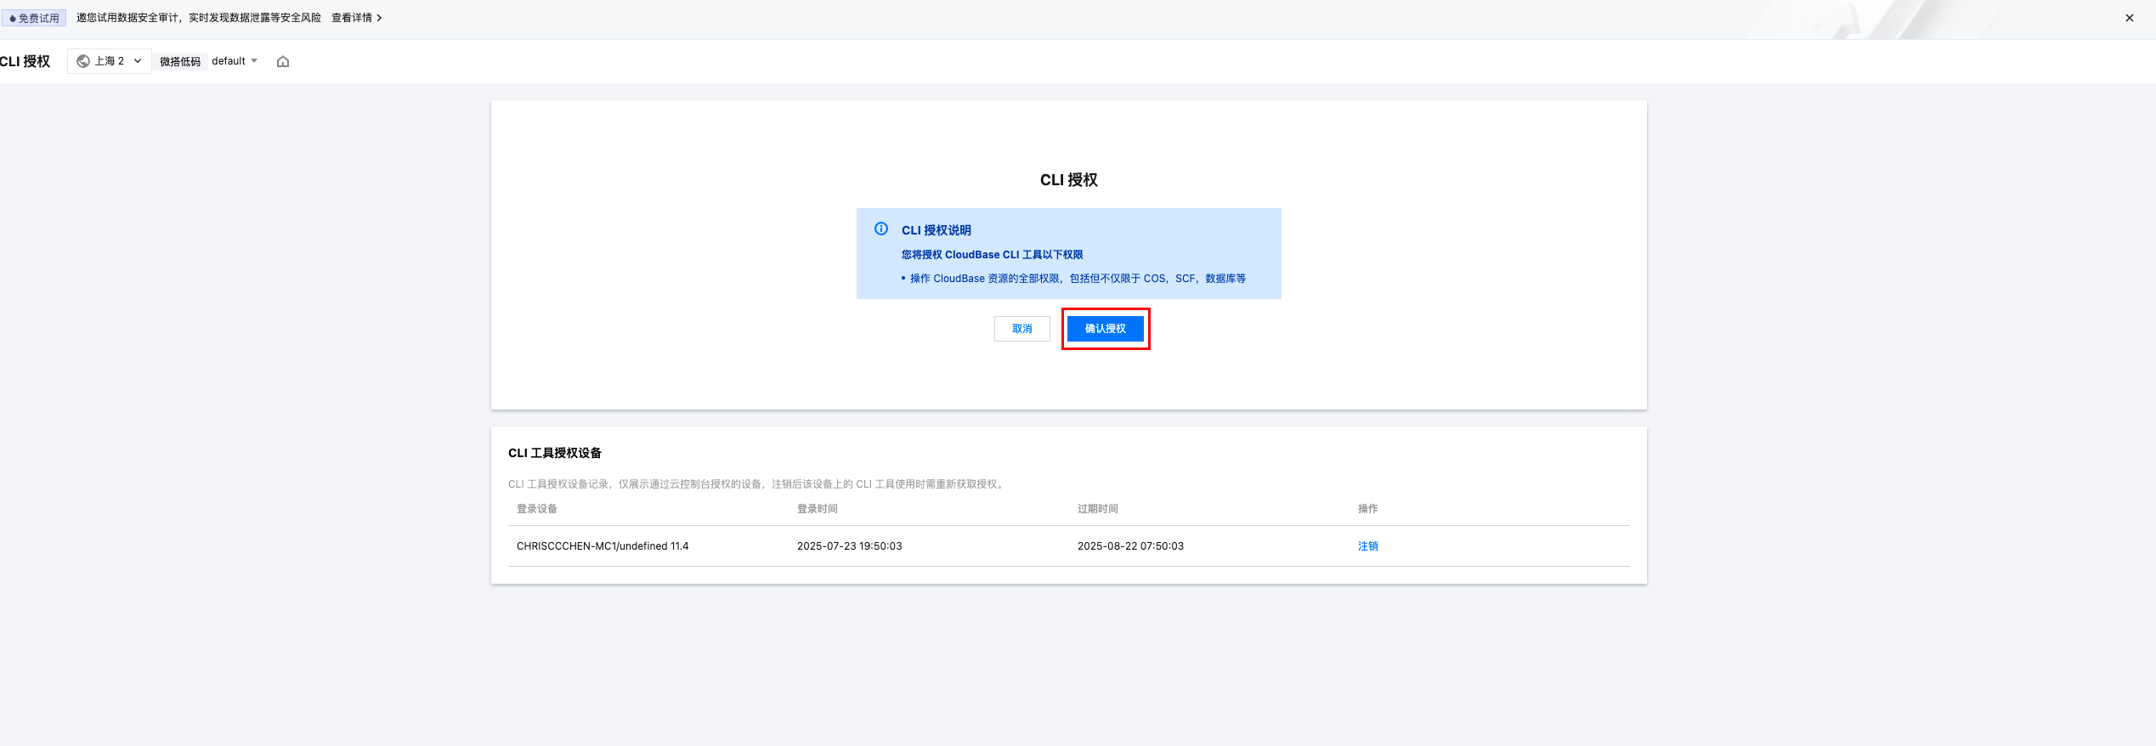Click the 操作 column header
The width and height of the screenshot is (2156, 746).
pos(1367,509)
